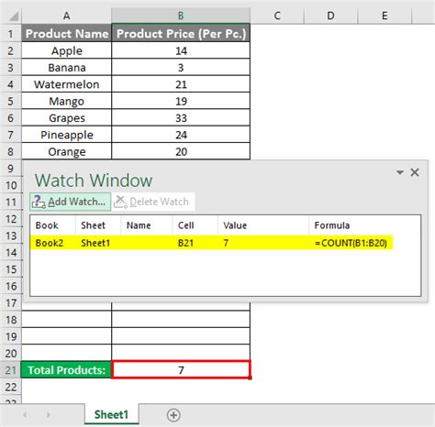
Task: Click the previous sheet navigation arrow
Action: [25, 415]
